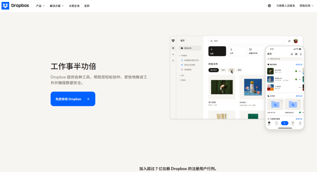317x172 pixels.
Task: Click the black 创建 create tile
Action: 217,51
